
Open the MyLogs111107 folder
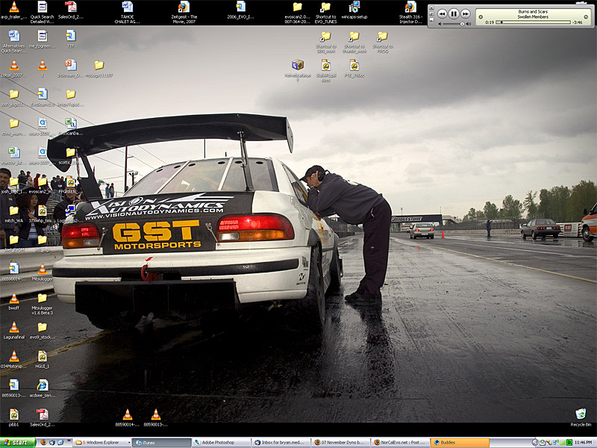[x=99, y=69]
